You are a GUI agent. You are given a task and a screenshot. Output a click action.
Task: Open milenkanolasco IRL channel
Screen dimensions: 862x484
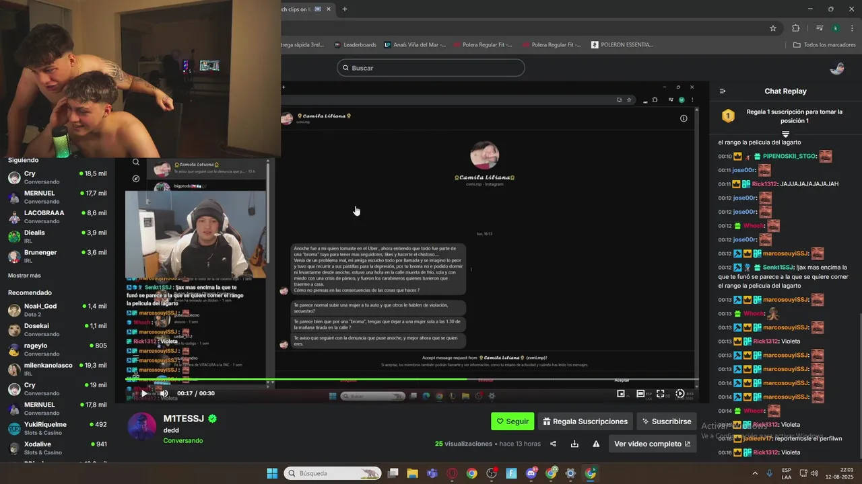point(57,369)
